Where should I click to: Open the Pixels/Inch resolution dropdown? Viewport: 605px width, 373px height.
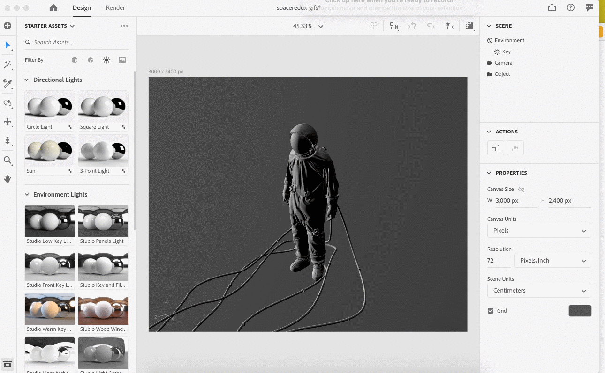(x=553, y=260)
